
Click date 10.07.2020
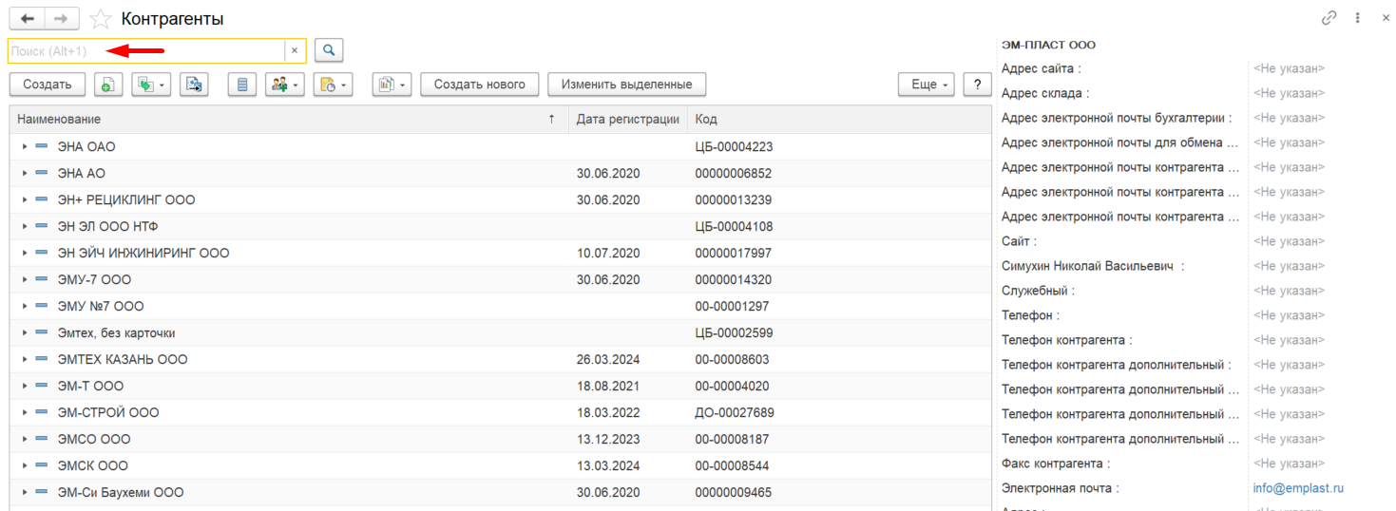[x=608, y=254]
